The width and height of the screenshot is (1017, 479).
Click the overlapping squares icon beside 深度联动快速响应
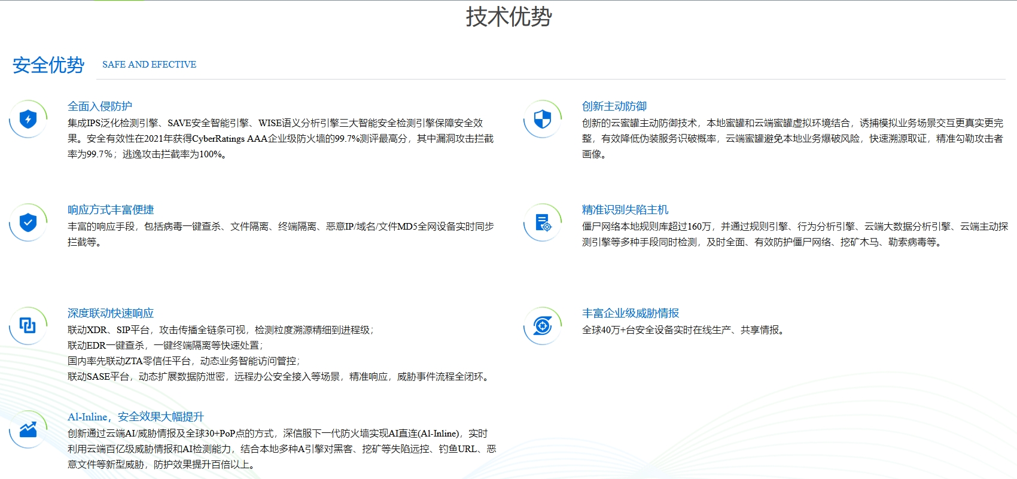[x=28, y=326]
